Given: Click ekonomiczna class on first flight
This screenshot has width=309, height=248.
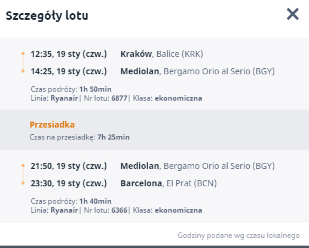Looking at the screenshot, I should pos(179,98).
